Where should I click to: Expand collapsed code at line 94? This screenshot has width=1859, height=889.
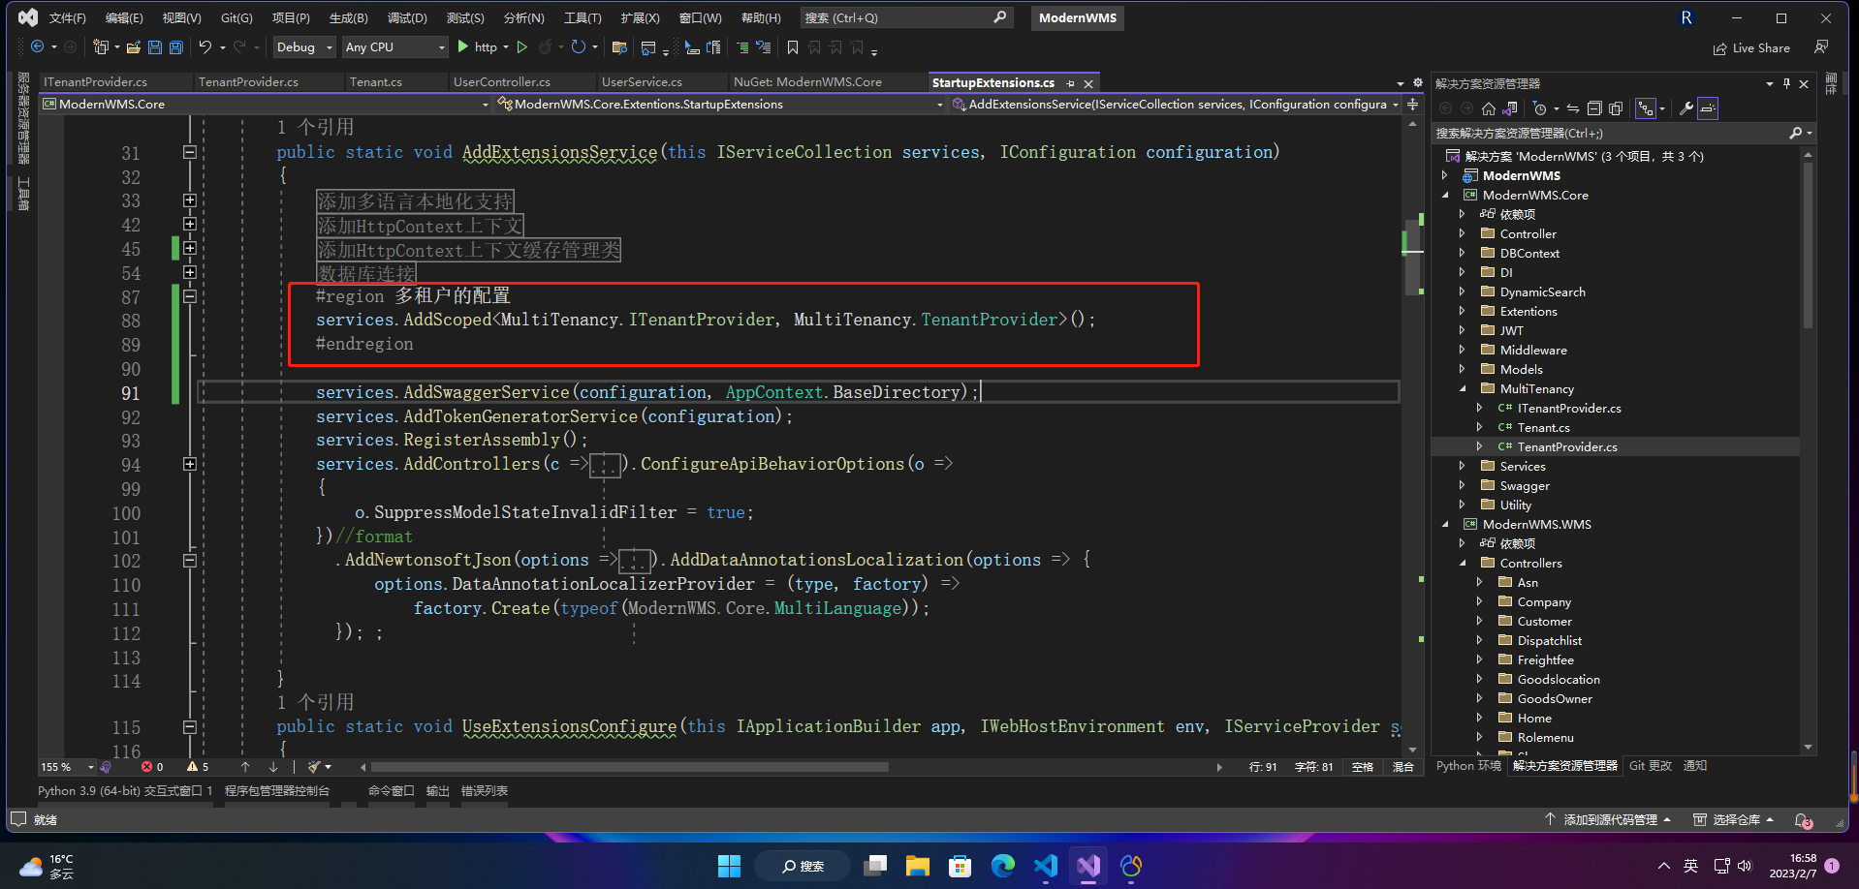coord(190,464)
